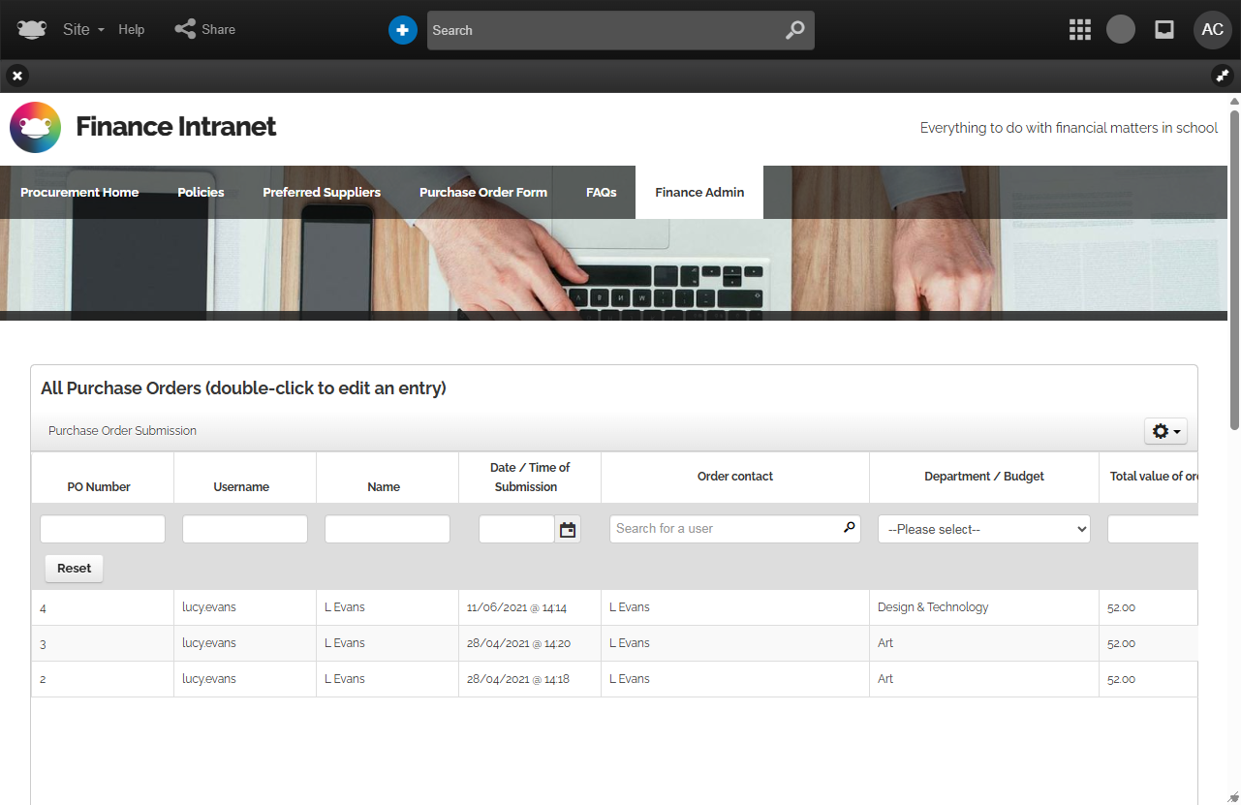Open the Purchase Order Form tab
This screenshot has width=1241, height=805.
click(x=483, y=192)
